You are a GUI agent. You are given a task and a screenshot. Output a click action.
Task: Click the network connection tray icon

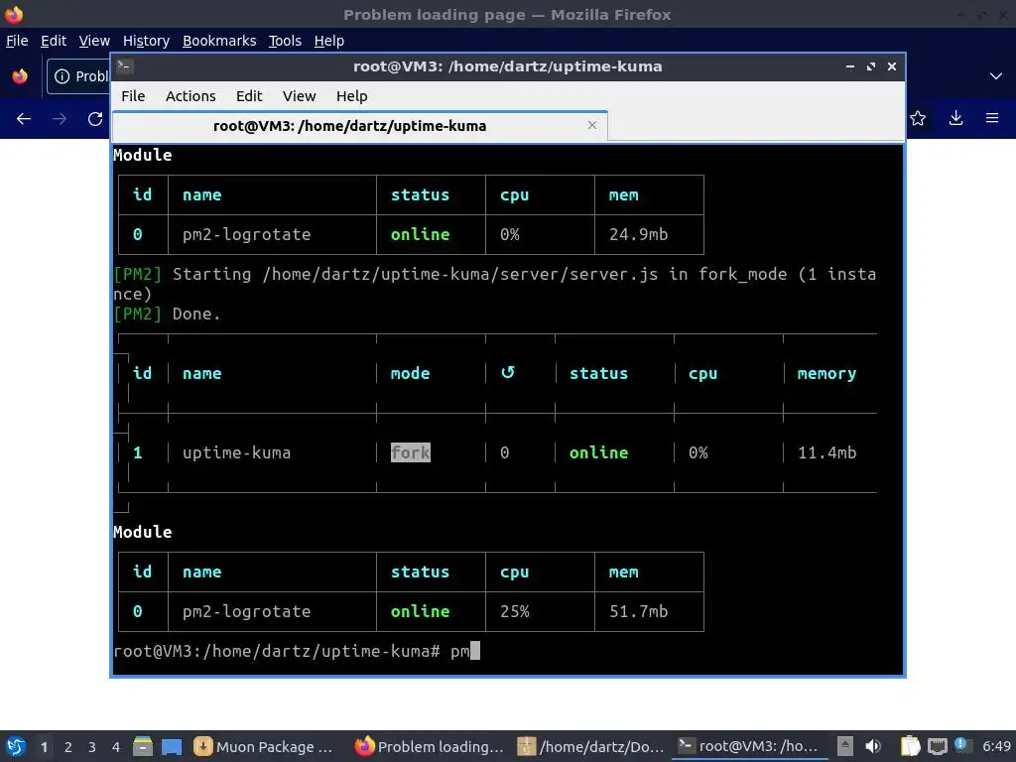937,746
